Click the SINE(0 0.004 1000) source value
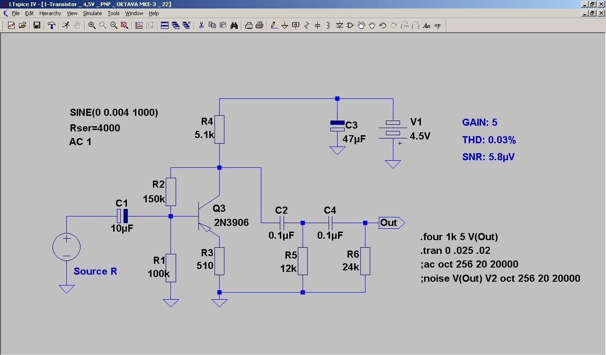This screenshot has width=606, height=355. click(x=114, y=113)
